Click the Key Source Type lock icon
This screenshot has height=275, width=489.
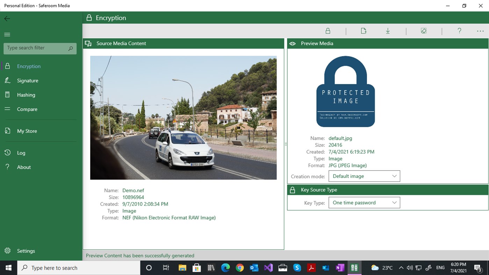pos(292,190)
